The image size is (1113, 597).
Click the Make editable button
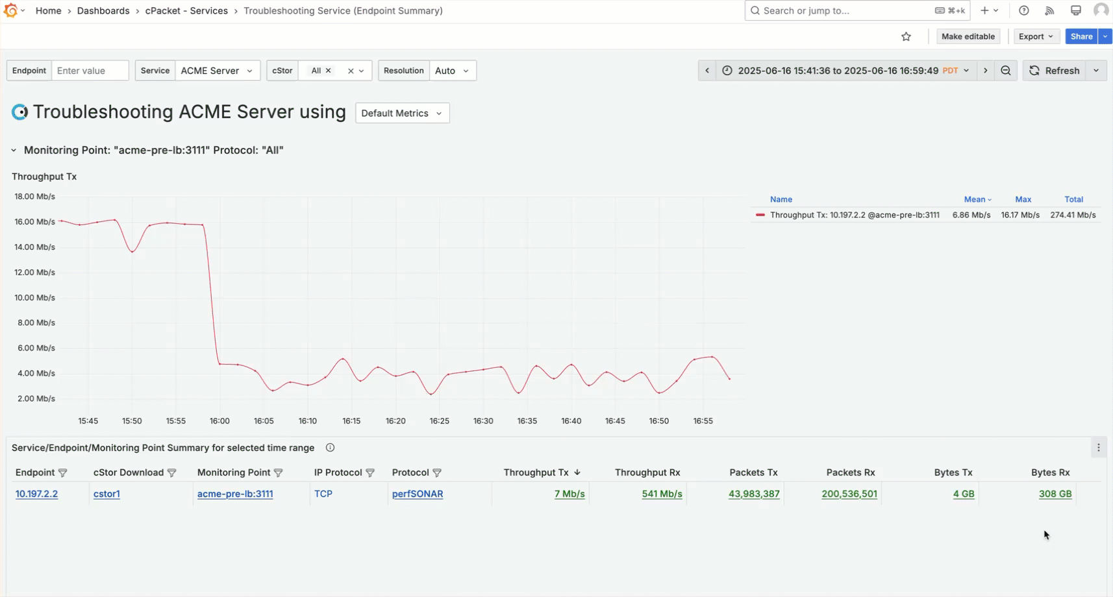coord(968,37)
